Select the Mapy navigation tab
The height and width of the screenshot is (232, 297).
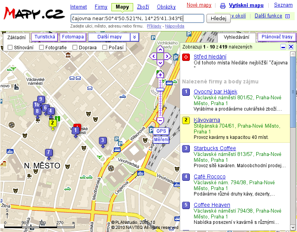click(122, 7)
